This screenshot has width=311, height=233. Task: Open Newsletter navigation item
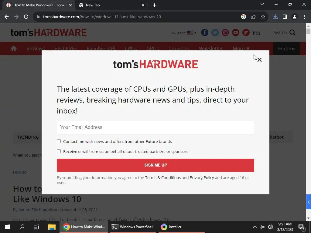point(211,49)
